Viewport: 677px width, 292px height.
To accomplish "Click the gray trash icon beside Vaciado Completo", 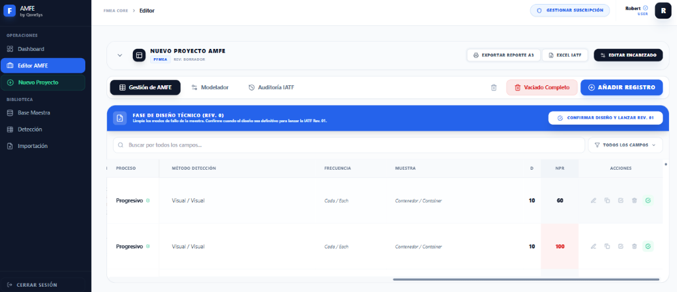I will pos(494,87).
